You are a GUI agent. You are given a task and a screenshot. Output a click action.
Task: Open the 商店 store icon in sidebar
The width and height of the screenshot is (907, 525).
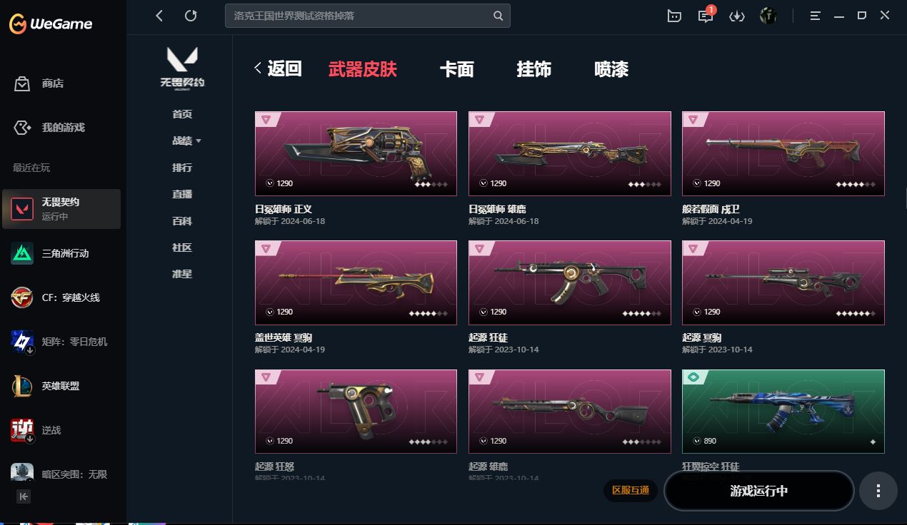22,83
